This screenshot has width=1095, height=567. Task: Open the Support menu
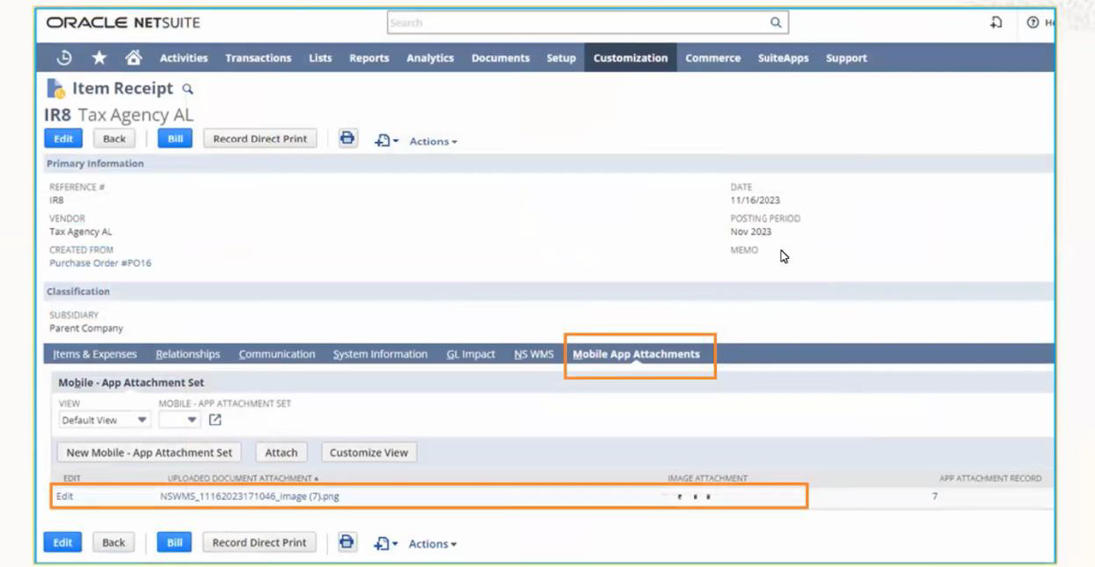(x=846, y=58)
